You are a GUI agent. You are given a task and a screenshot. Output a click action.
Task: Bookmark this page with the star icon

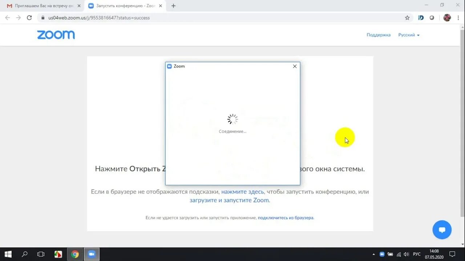[407, 18]
